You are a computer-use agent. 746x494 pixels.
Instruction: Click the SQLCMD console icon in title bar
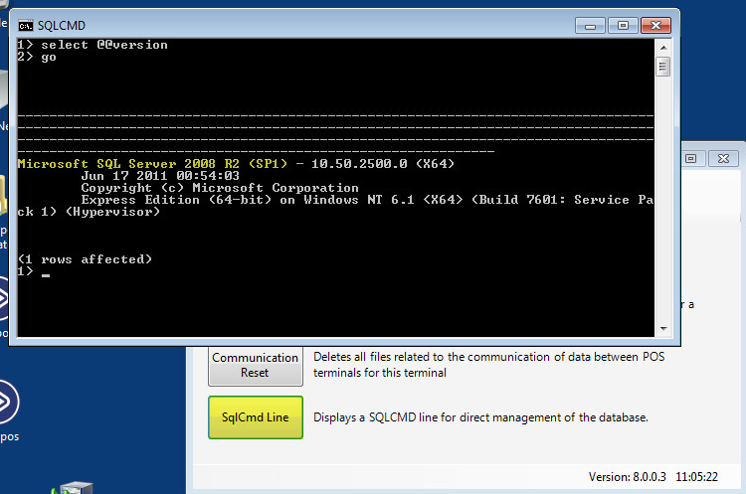(x=26, y=25)
